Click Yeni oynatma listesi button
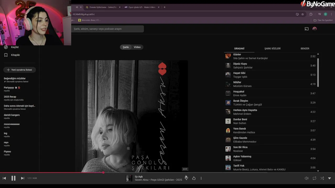Screen dimensions: 335x188 tap(20, 70)
